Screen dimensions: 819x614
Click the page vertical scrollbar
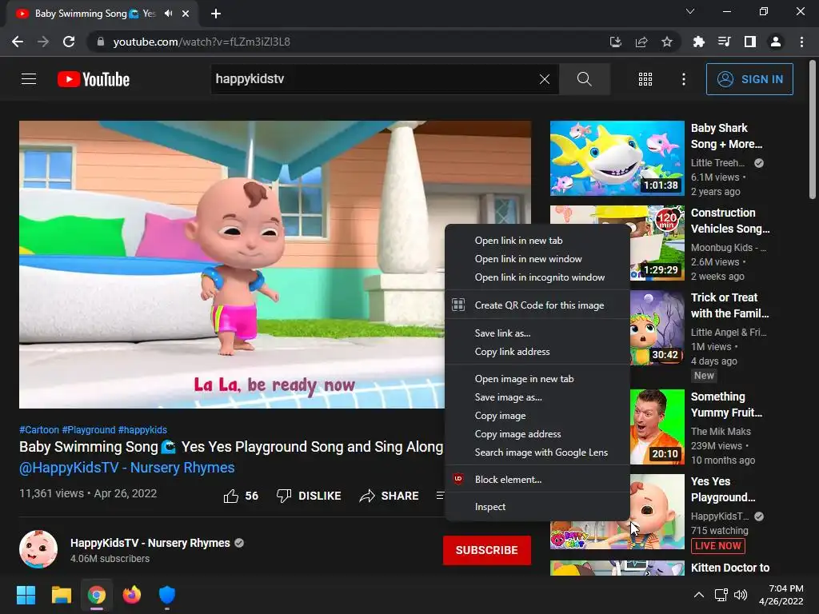(813, 130)
